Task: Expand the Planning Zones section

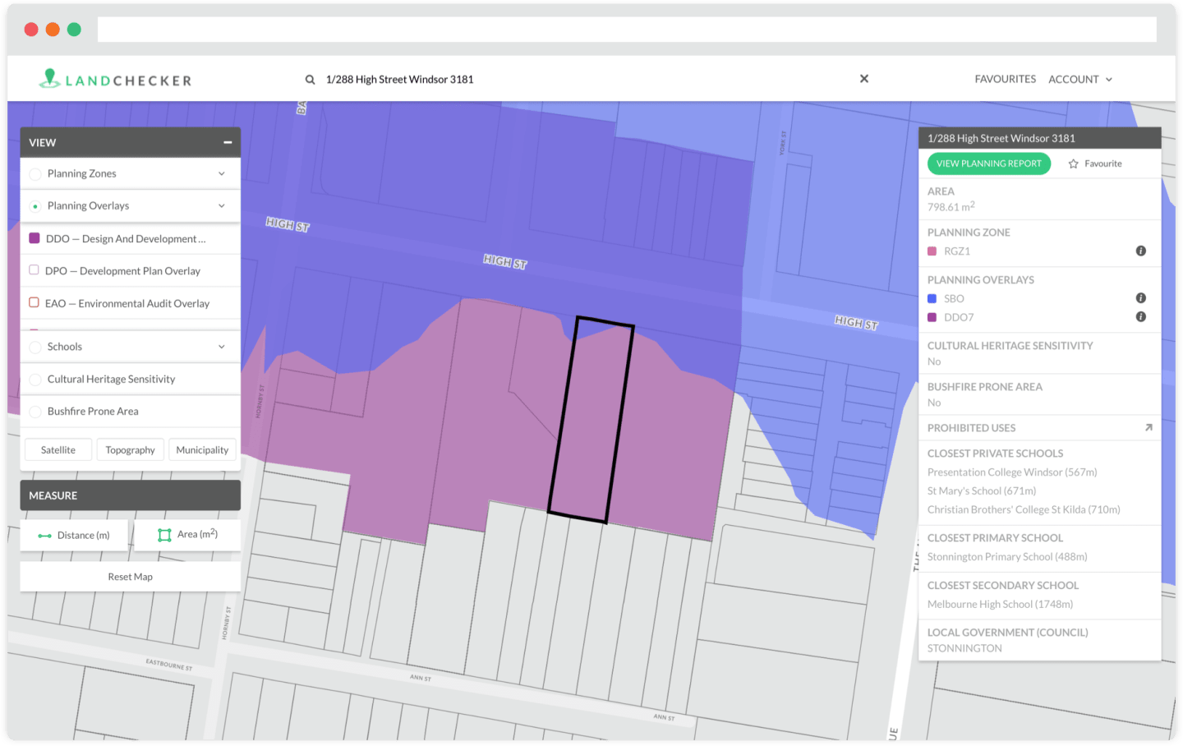Action: 221,173
